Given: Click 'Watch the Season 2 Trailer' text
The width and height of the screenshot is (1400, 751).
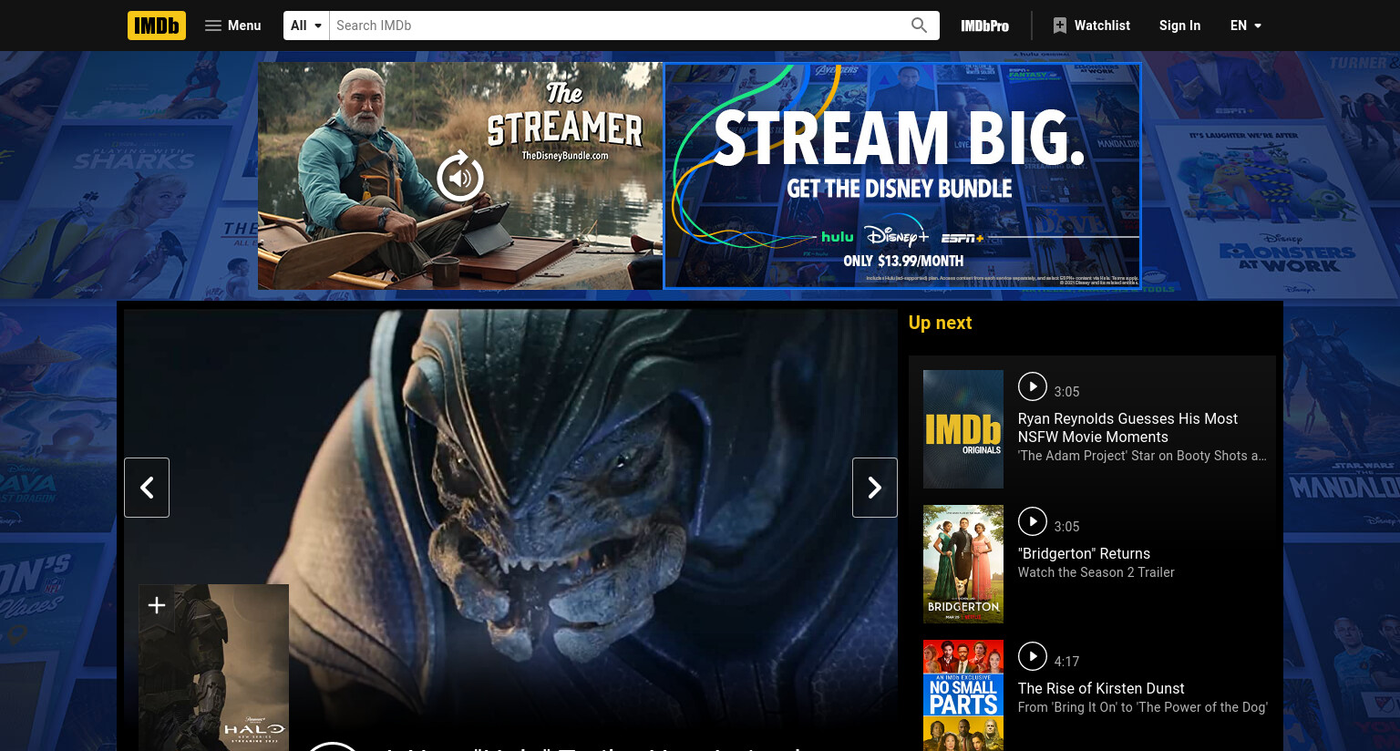Looking at the screenshot, I should [1096, 572].
